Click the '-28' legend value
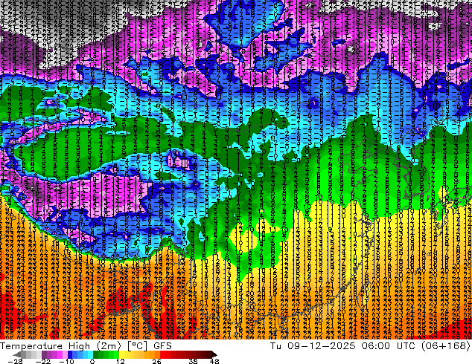The height and width of the screenshot is (364, 472). [16, 361]
